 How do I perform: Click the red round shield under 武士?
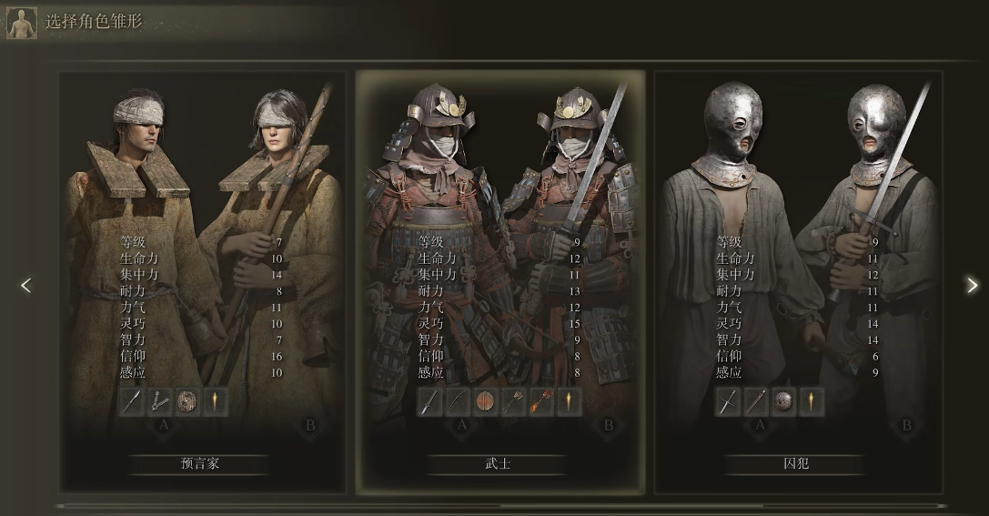point(485,401)
